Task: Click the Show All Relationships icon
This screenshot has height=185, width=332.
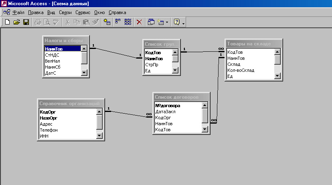Action: pyautogui.click(x=128, y=22)
